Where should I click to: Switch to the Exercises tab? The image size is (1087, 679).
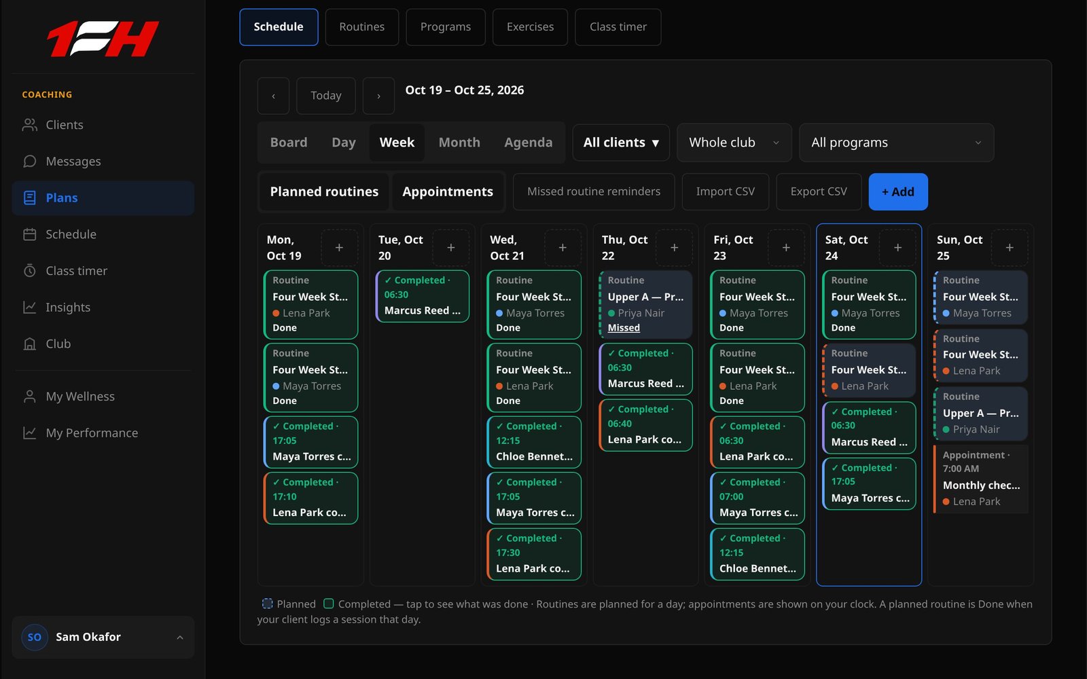point(530,27)
